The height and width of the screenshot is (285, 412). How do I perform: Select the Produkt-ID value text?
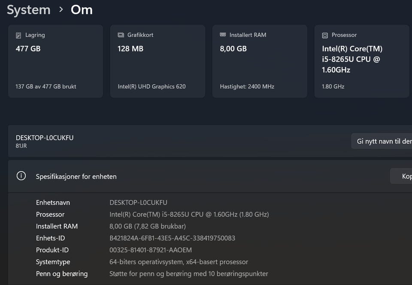tap(151, 250)
